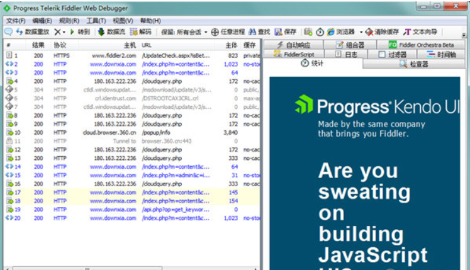Click the X remove sessions icon
Screen dimensions: 470x270
[57, 32]
